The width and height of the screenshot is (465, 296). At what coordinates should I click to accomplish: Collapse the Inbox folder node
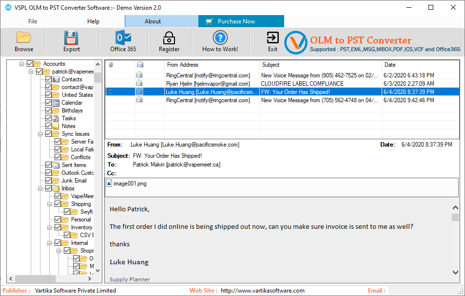coord(40,188)
